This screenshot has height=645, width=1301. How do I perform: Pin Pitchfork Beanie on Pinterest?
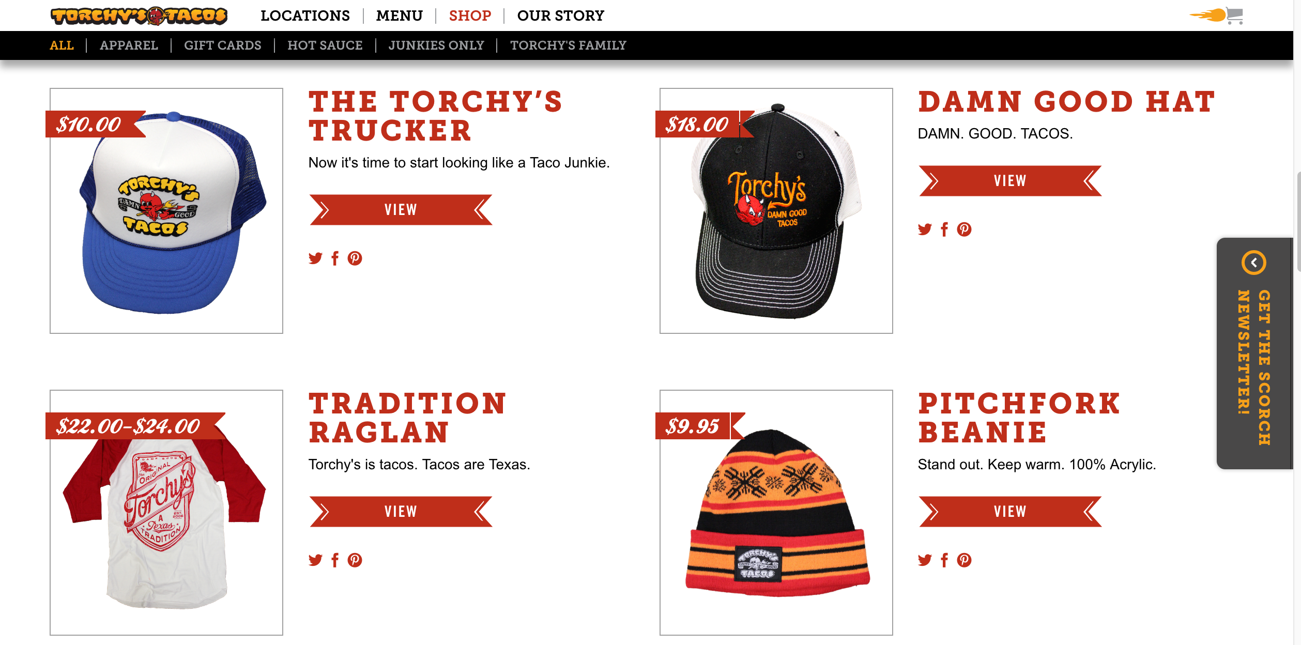point(964,560)
